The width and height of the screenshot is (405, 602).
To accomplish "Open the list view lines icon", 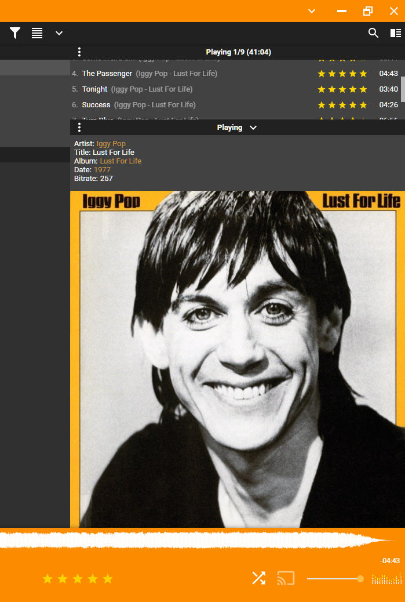I will click(x=37, y=33).
